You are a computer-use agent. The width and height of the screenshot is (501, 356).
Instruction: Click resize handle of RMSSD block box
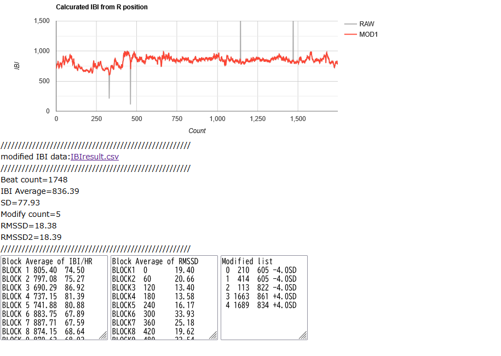(213, 335)
